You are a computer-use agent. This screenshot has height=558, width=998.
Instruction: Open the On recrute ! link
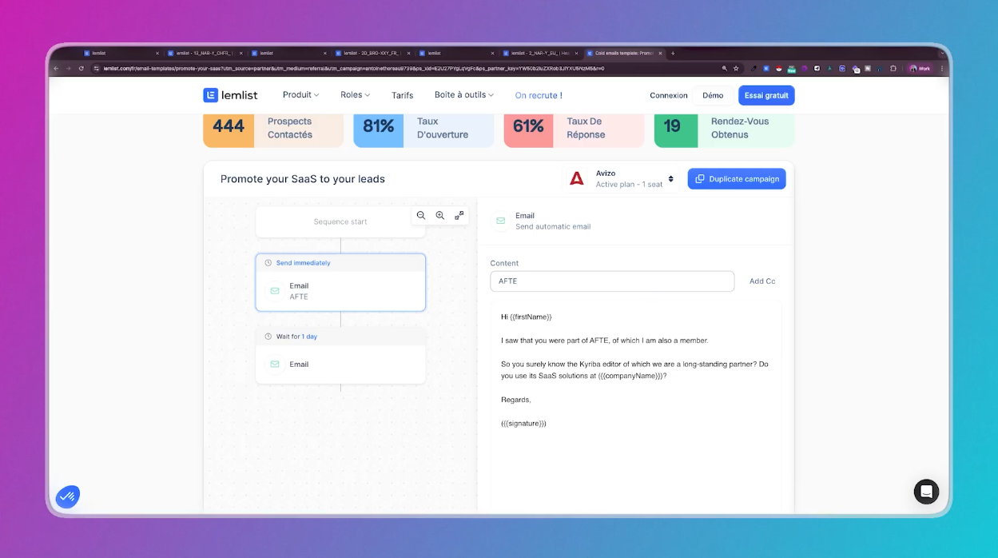[539, 95]
